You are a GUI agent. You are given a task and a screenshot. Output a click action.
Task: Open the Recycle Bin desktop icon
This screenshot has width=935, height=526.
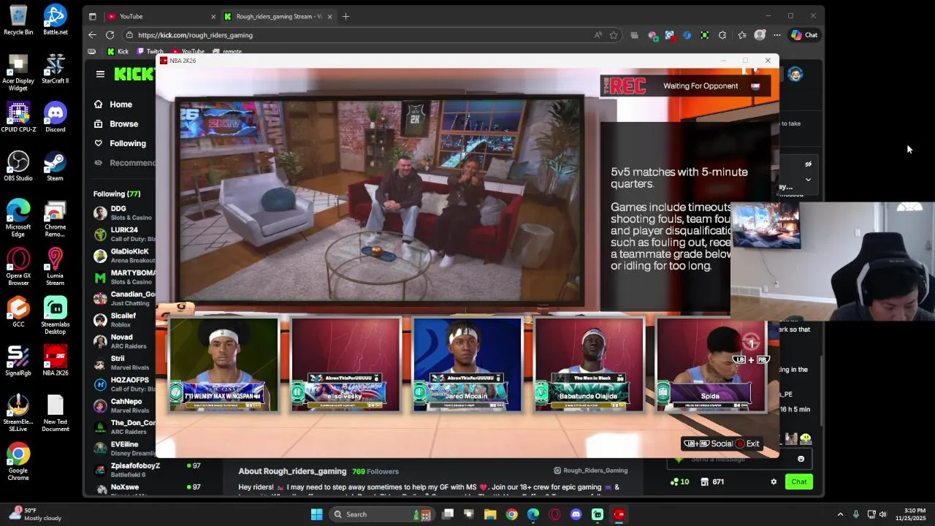[x=18, y=20]
